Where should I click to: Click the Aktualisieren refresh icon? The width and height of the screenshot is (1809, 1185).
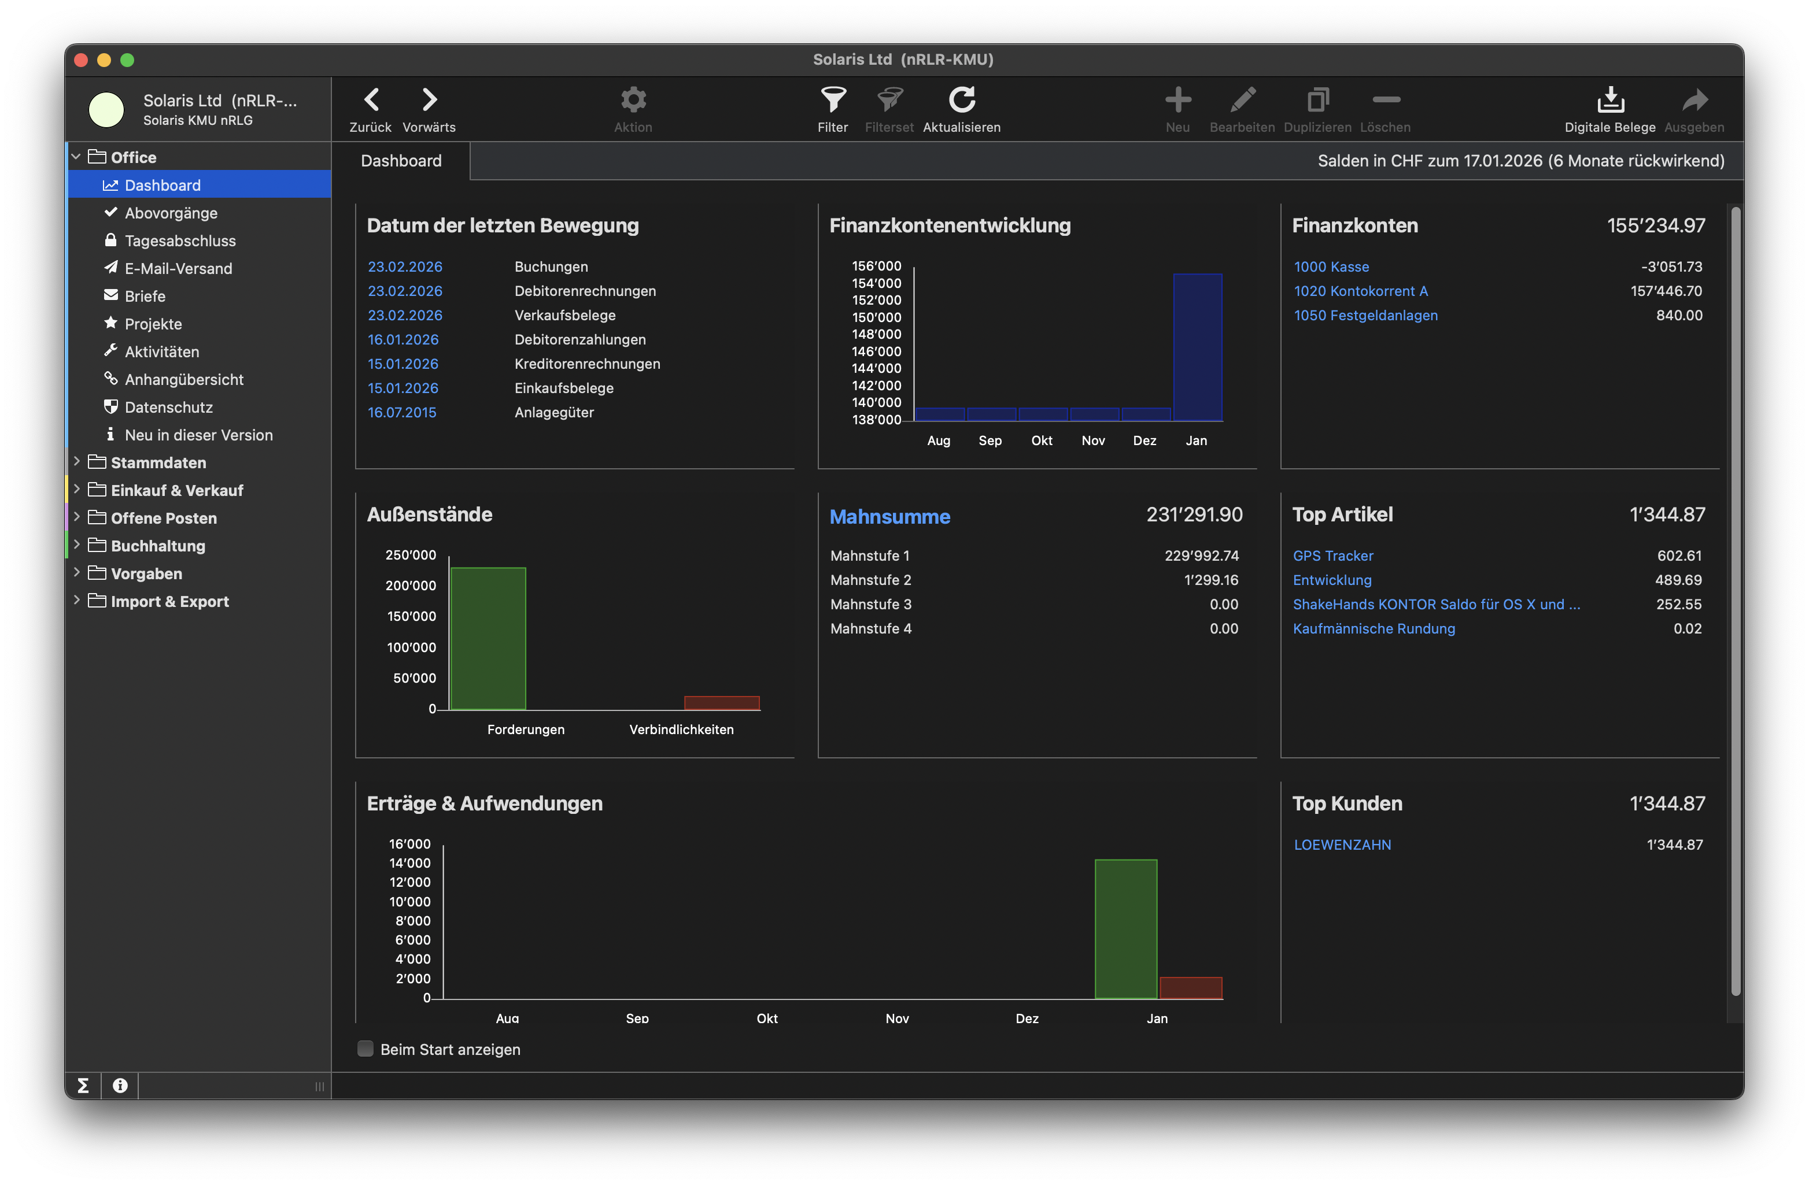[x=962, y=100]
